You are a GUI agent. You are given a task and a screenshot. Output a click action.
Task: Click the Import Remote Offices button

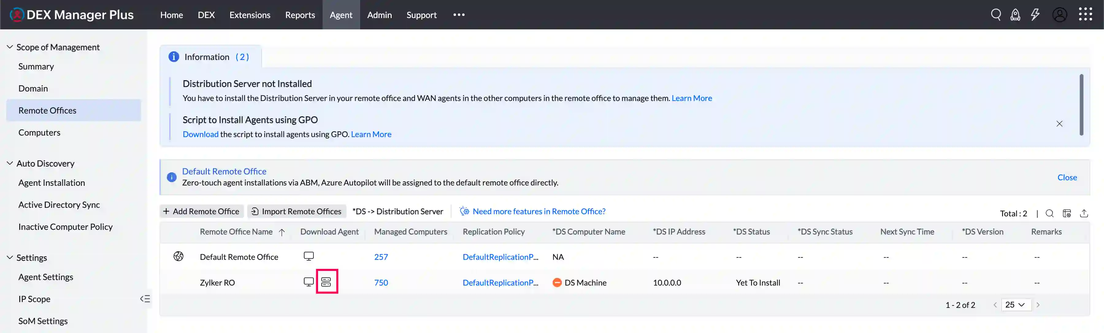pyautogui.click(x=297, y=211)
